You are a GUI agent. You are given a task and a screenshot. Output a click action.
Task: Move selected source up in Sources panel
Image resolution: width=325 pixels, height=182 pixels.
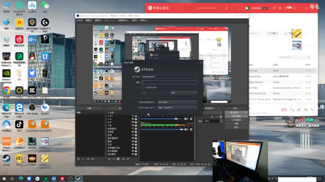[x=123, y=159]
